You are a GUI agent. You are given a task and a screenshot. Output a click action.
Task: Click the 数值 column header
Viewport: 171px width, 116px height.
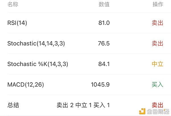pyautogui.click(x=104, y=5)
